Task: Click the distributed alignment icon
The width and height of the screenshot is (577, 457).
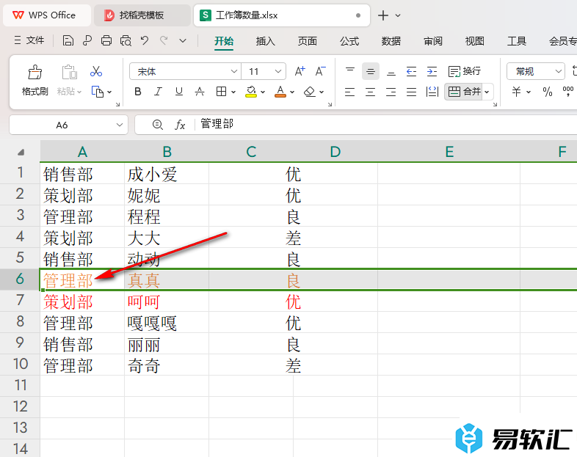Action: 432,92
